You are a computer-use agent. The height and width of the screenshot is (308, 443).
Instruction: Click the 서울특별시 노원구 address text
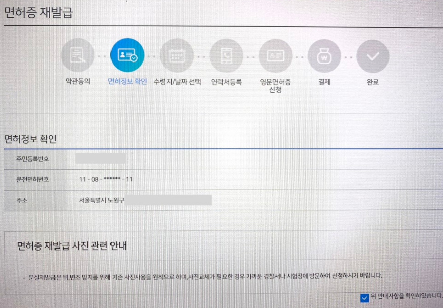(101, 201)
